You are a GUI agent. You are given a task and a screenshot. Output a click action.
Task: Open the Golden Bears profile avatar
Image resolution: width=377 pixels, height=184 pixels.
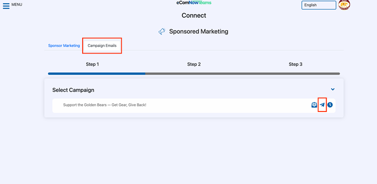(344, 5)
